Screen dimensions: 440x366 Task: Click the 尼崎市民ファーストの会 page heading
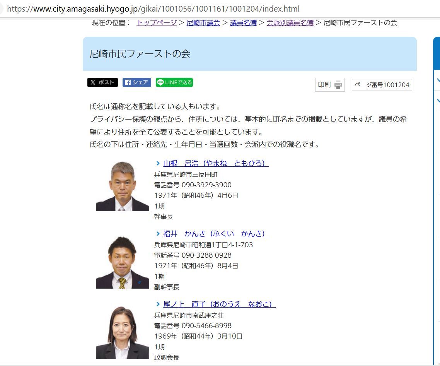[x=140, y=54]
